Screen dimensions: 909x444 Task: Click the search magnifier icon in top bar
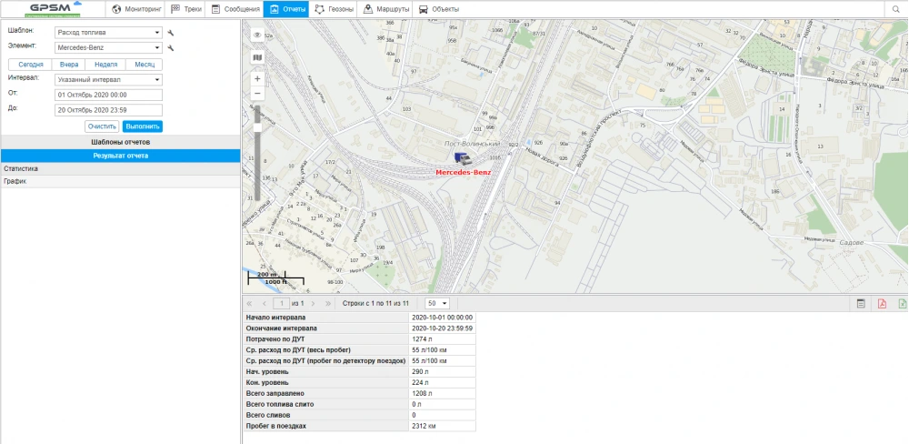897,9
